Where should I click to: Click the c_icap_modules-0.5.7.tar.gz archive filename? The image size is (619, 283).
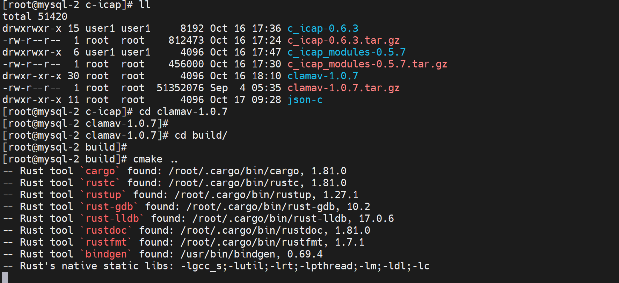(367, 64)
